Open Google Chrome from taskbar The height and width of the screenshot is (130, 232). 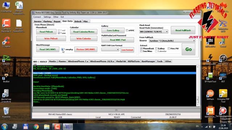36,127
